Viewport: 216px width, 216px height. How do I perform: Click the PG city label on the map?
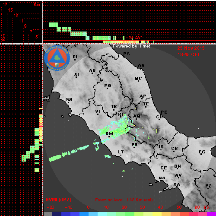108,86
